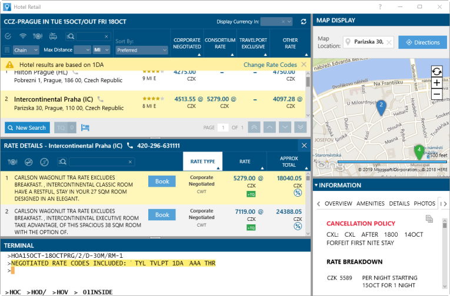The width and height of the screenshot is (450, 296).
Task: Click the bed icon next to TQ
Action: (85, 127)
